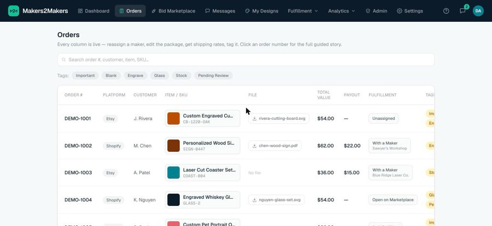Filter by the Stock tag

(x=181, y=76)
